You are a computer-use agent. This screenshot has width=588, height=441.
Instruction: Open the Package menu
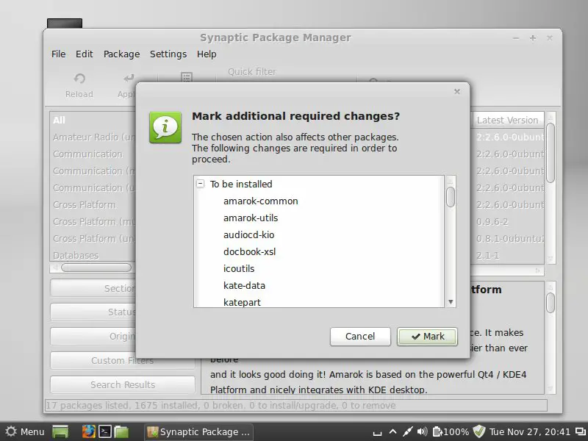121,54
